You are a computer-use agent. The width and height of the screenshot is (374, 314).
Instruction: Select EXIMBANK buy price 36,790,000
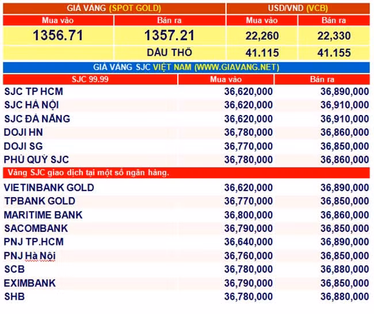coord(249,284)
